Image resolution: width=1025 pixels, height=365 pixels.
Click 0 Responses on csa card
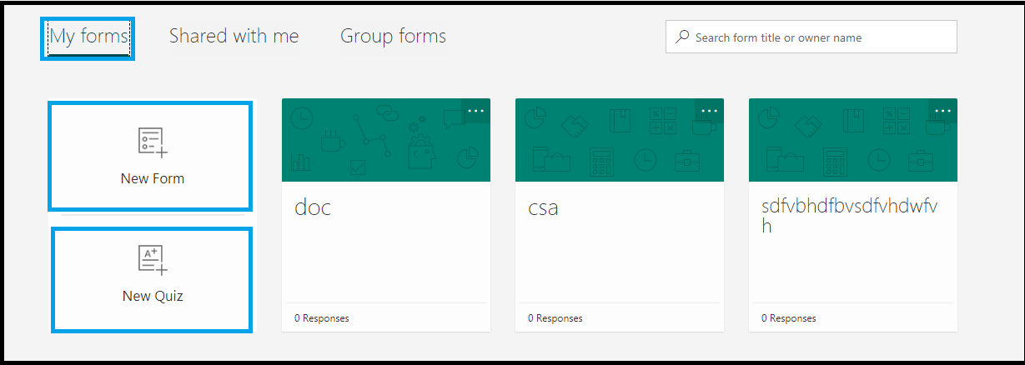click(555, 318)
